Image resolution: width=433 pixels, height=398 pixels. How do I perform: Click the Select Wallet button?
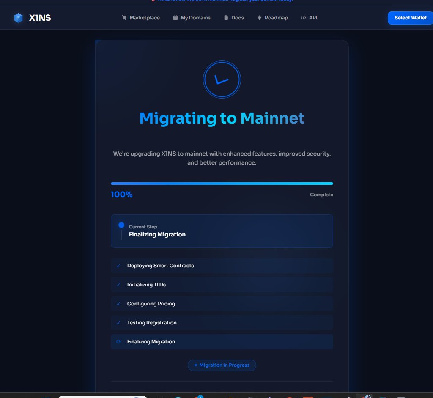coord(410,18)
